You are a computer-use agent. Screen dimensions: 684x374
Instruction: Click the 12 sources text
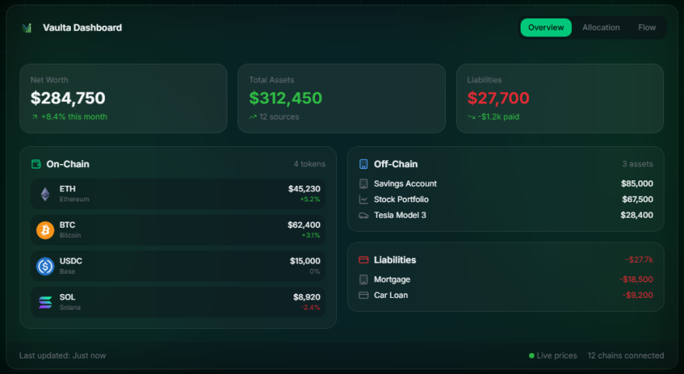pos(279,117)
